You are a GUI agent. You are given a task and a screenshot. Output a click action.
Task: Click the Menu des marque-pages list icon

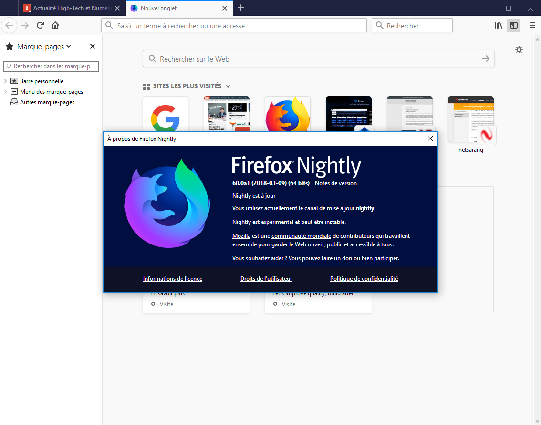click(x=14, y=92)
